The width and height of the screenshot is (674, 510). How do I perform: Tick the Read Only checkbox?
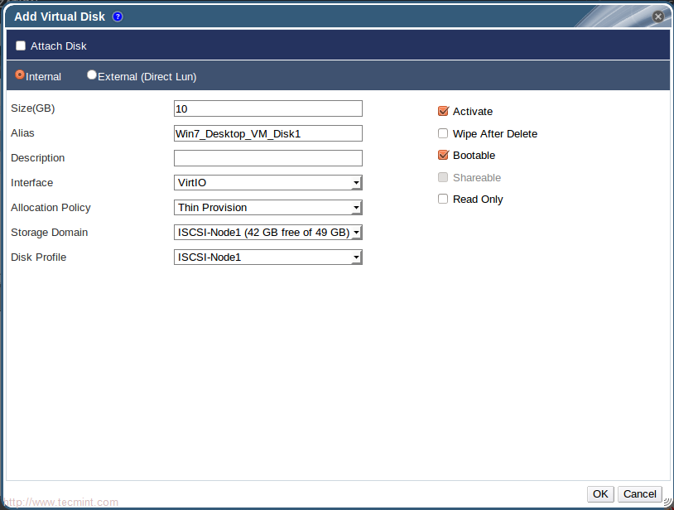tap(443, 200)
